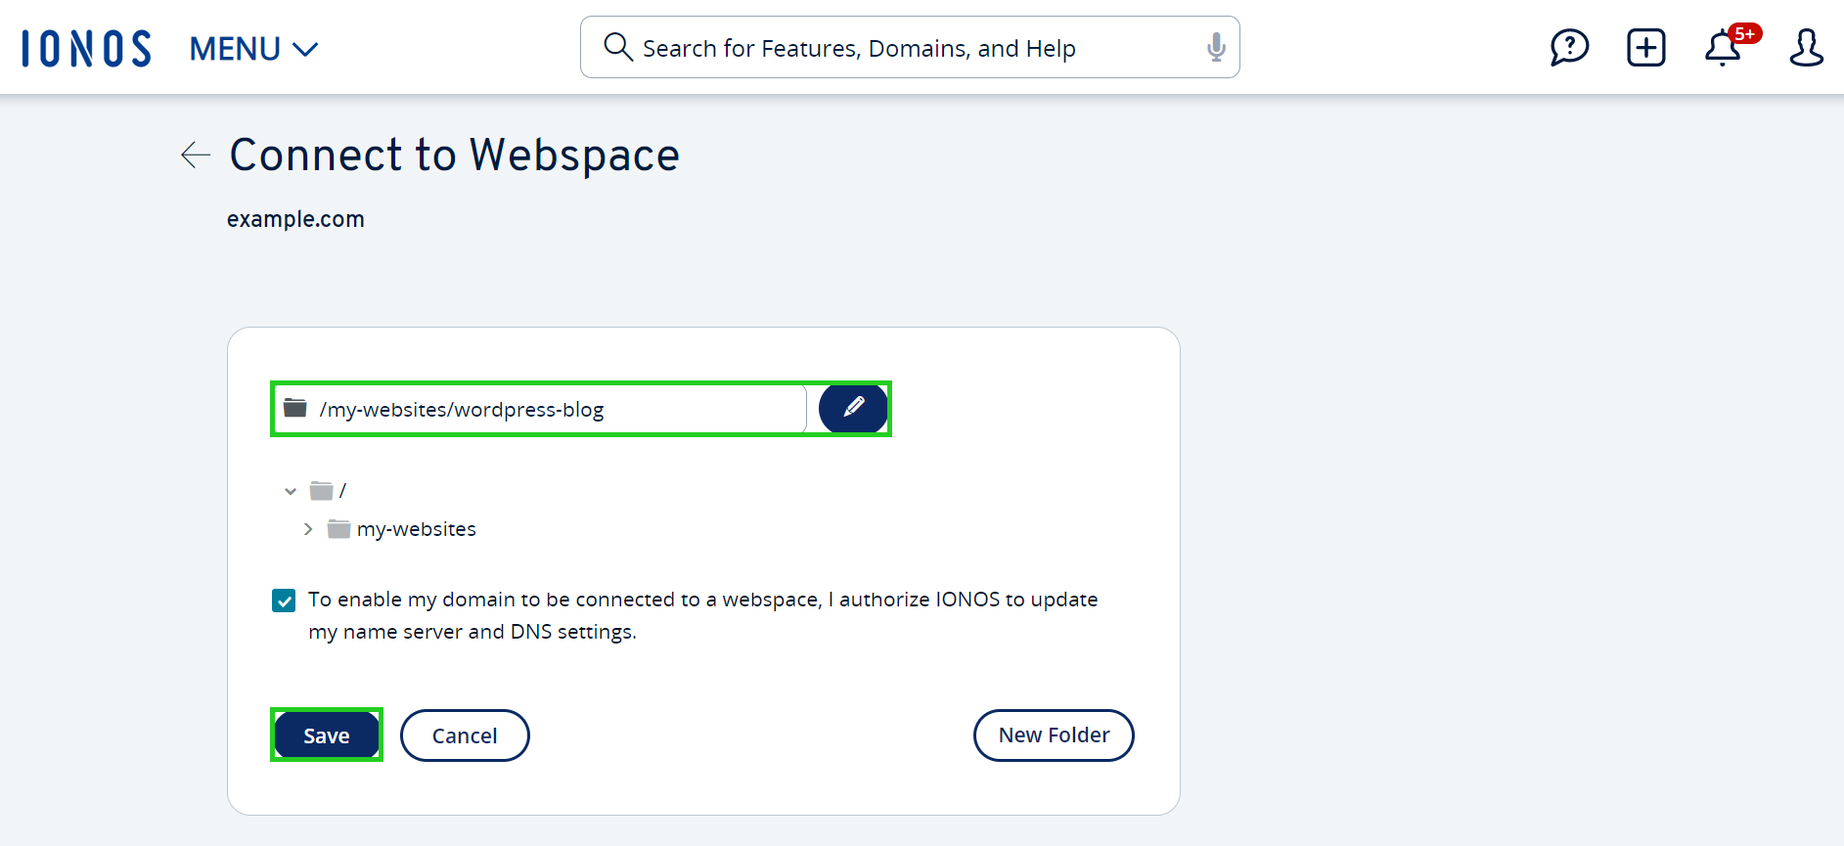Screen dimensions: 1844x846
Task: Click the add new plus icon
Action: point(1645,47)
